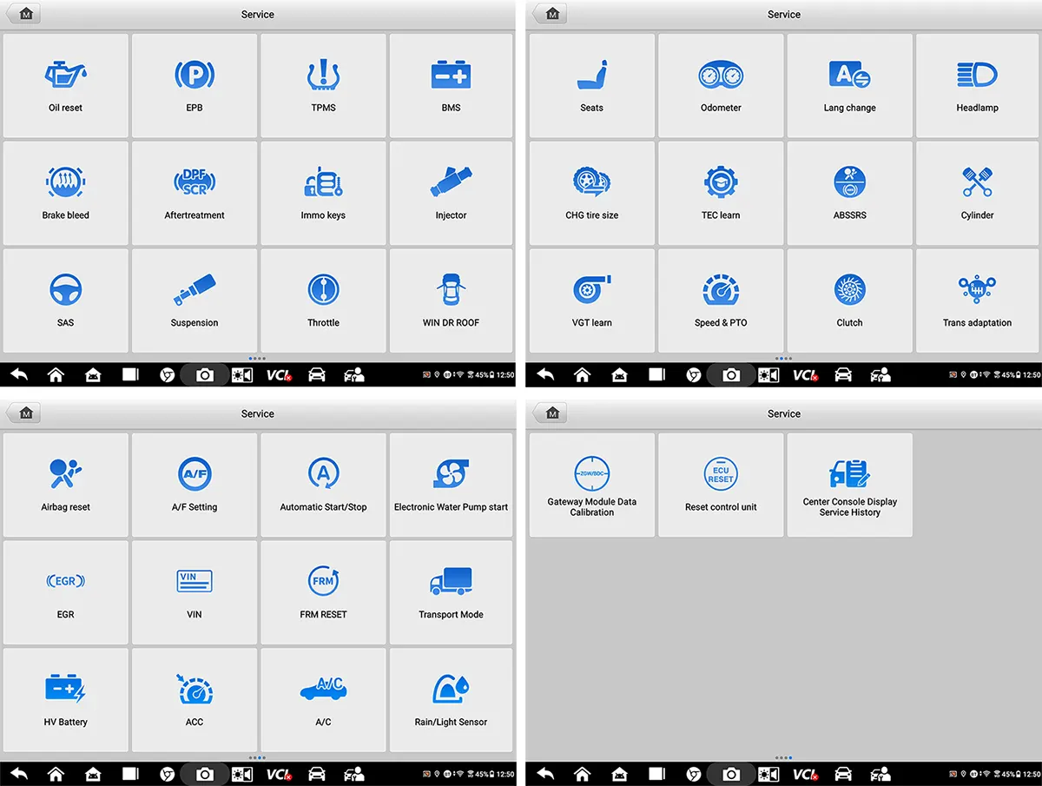Open VCI connection status in Oil reset screen
This screenshot has width=1042, height=786.
coord(279,374)
